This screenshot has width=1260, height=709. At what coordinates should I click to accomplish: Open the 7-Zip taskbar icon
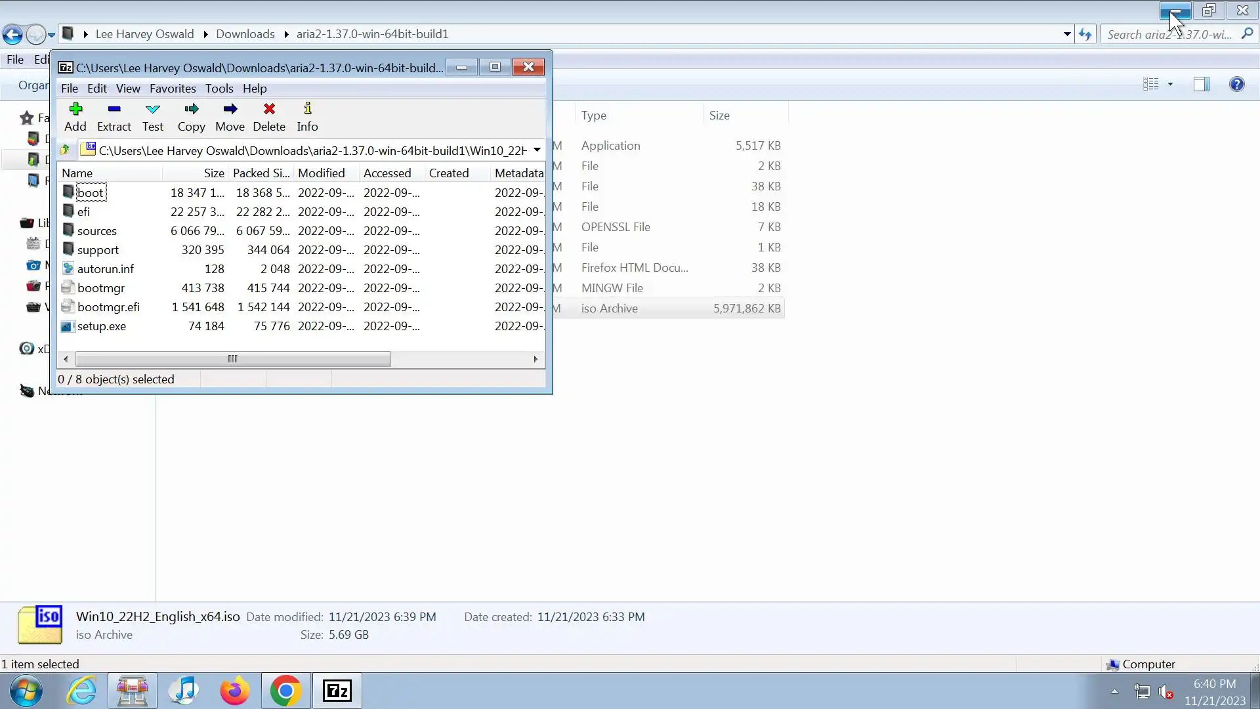(x=337, y=691)
